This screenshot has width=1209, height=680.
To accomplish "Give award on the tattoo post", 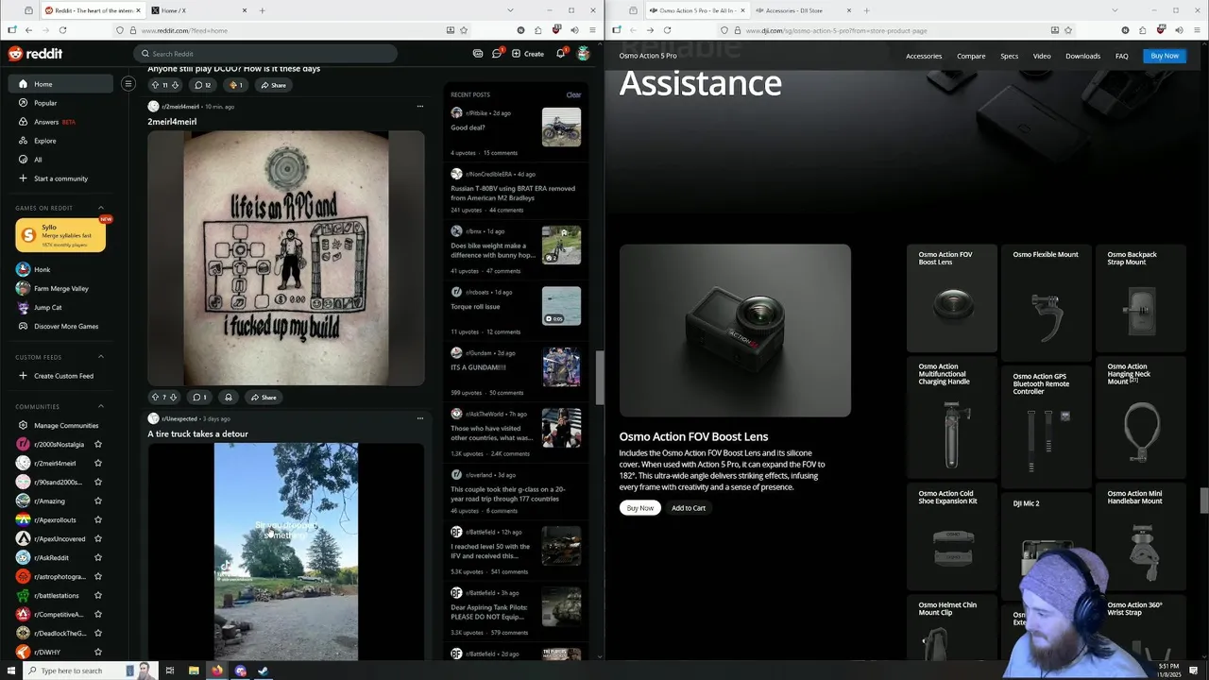I will pos(228,398).
